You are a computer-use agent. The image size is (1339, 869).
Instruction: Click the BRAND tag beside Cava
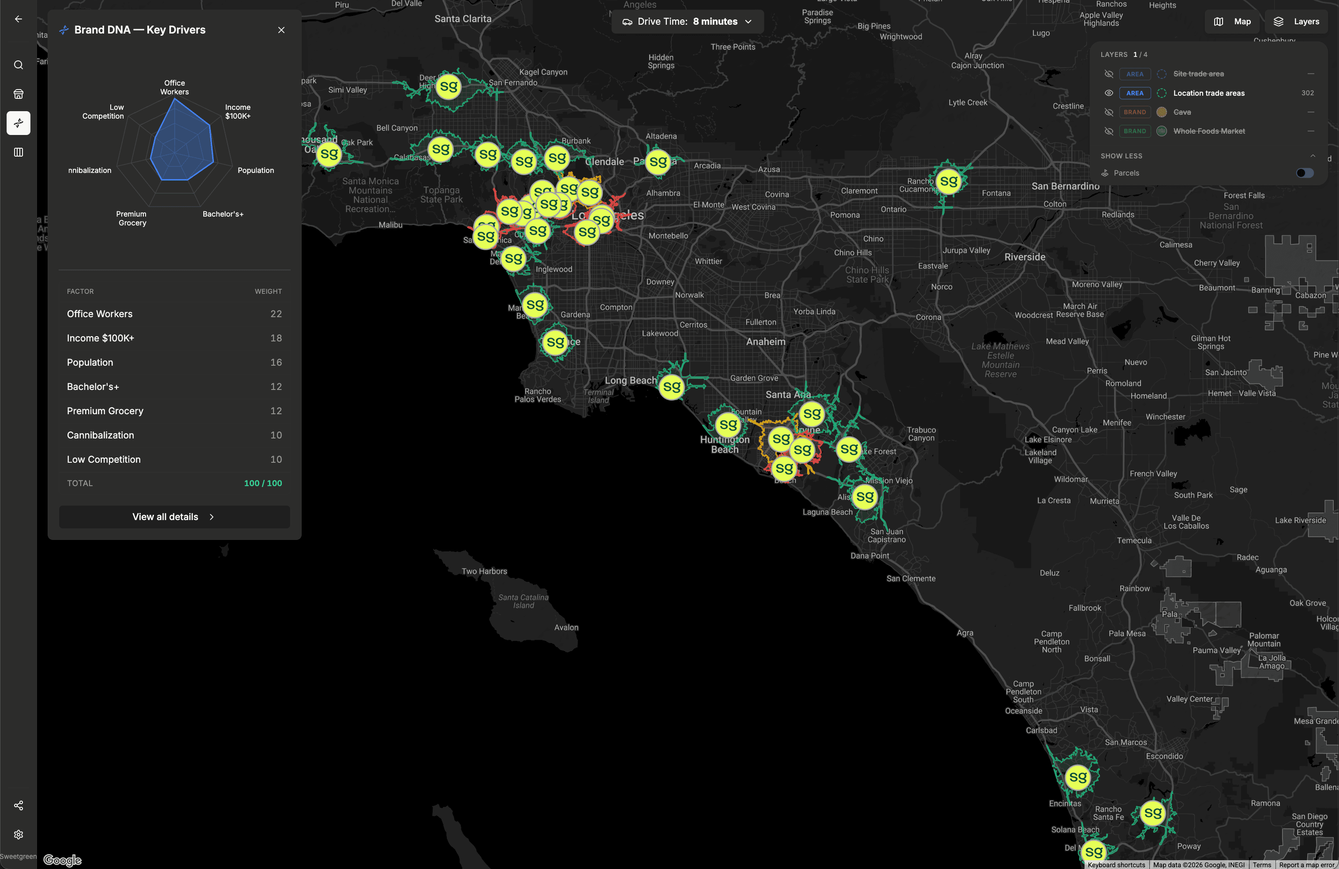click(x=1135, y=112)
